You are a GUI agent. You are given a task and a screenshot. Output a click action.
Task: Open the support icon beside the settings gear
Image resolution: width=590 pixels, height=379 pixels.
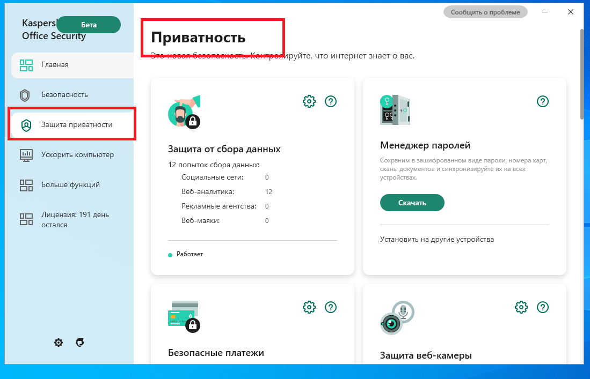(80, 343)
